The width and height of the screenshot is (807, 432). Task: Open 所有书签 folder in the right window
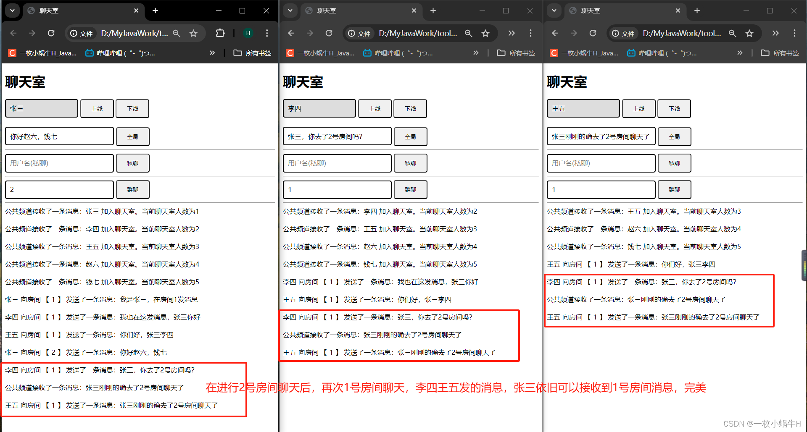pos(780,53)
